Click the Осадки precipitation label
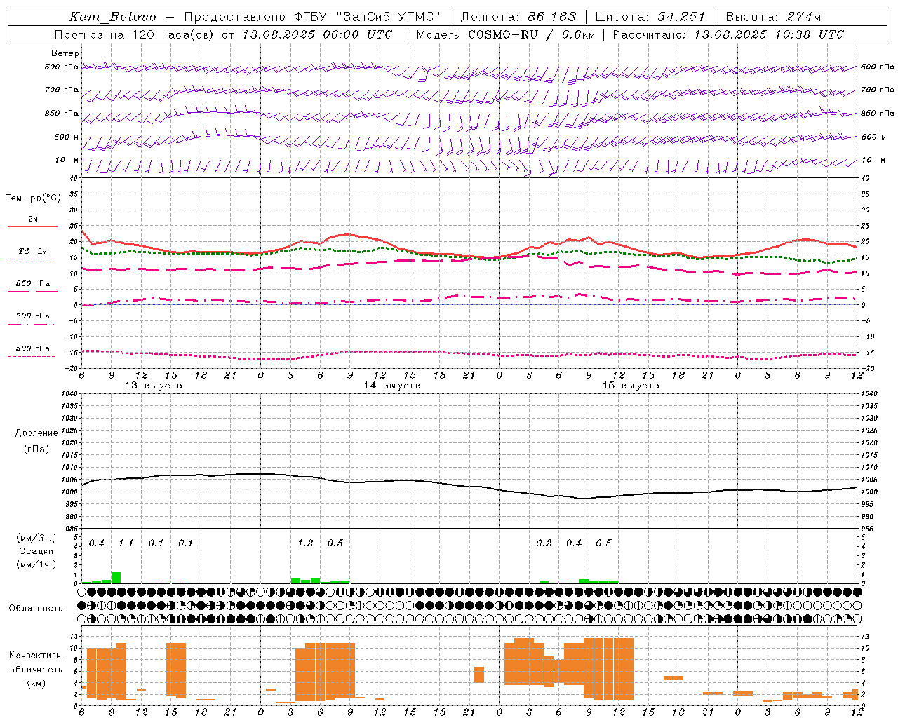898x718 pixels. tap(36, 551)
